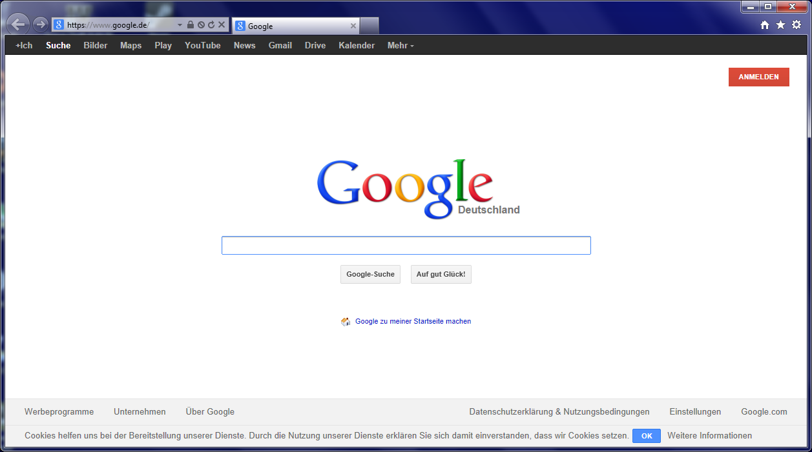Refresh the page with the reload icon
Image resolution: width=812 pixels, height=452 pixels.
pyautogui.click(x=211, y=25)
